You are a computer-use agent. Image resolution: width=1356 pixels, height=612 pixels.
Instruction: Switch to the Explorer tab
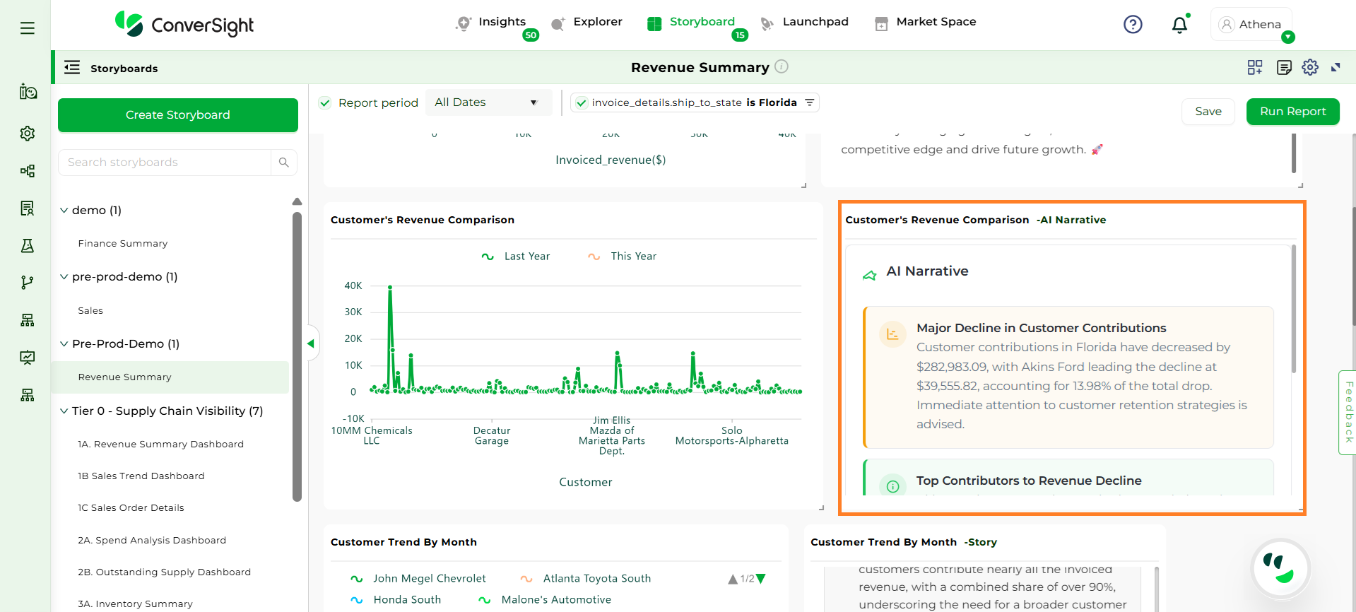click(x=586, y=23)
